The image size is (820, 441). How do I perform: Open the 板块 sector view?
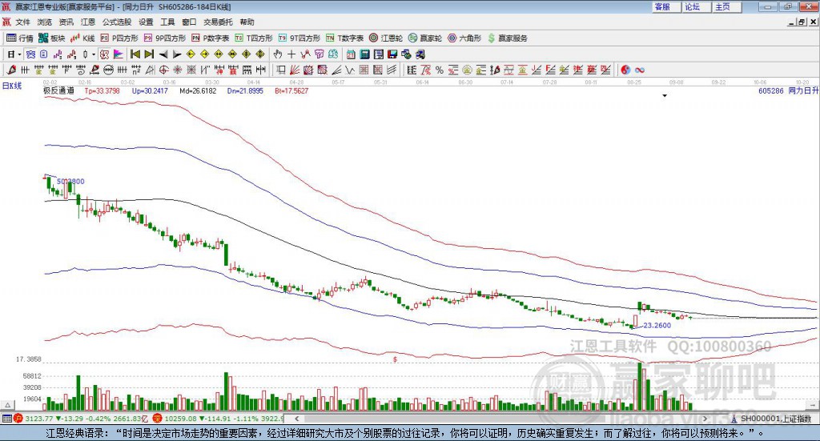[x=52, y=38]
